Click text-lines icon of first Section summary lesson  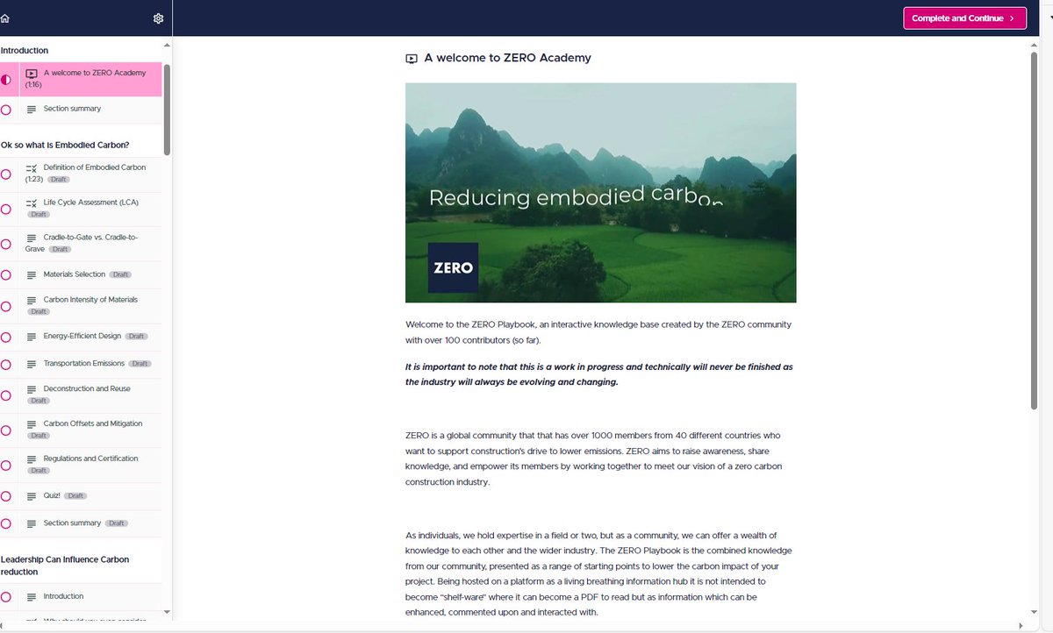32,110
